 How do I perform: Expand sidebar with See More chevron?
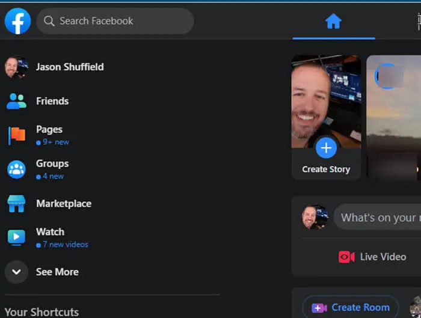[x=16, y=272]
